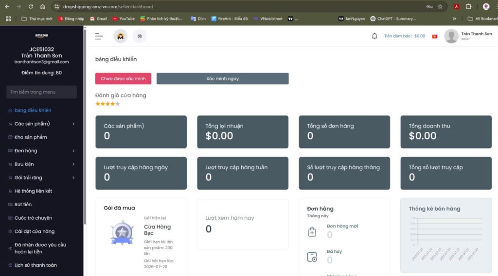Viewport: 498px width, 276px height.
Task: Show more bookmarks with the double chevron
Action: (x=455, y=19)
